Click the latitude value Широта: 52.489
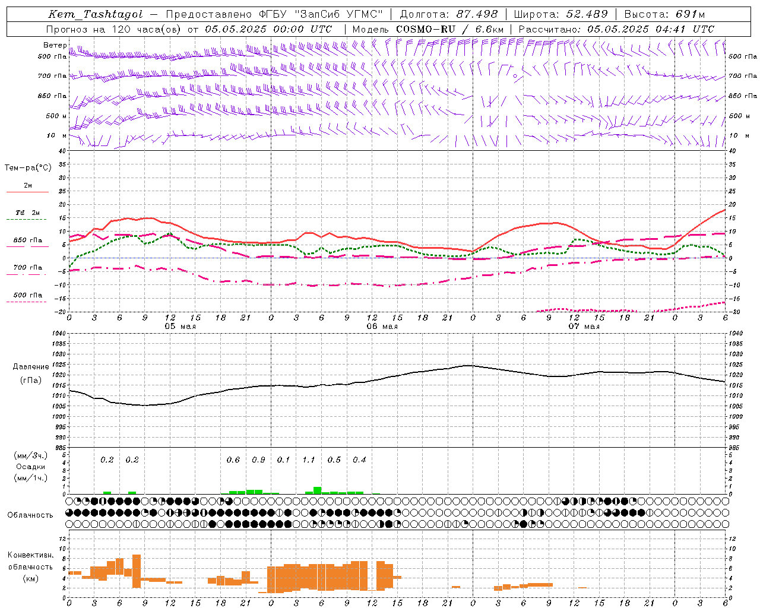The height and width of the screenshot is (608, 760). (561, 14)
